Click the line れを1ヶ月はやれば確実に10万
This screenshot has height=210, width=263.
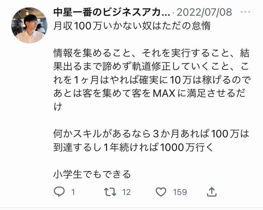[123, 80]
